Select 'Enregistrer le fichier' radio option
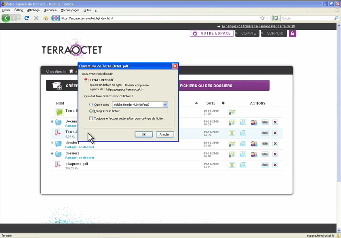 point(91,111)
